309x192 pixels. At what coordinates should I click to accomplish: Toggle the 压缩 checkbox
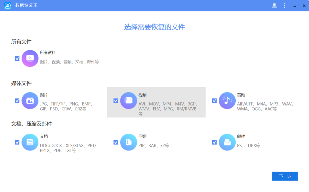point(116,142)
